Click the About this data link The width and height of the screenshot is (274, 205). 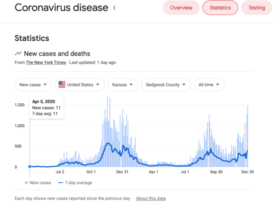click(x=151, y=198)
